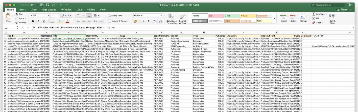Apply the Good cell style
Screen dimensions: 358x112
click(232, 16)
